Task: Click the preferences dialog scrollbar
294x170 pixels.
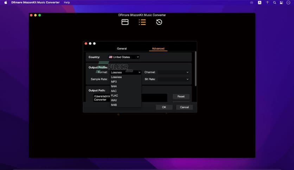Action: (x=196, y=69)
